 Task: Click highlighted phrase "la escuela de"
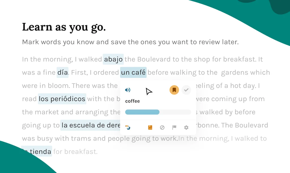click(91, 125)
